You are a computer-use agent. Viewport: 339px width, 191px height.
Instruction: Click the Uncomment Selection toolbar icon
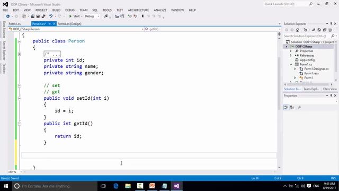(136, 16)
